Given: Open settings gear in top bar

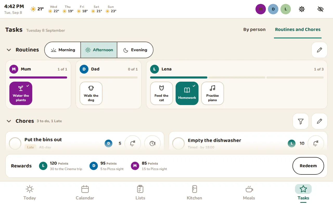Looking at the screenshot, I should (302, 9).
